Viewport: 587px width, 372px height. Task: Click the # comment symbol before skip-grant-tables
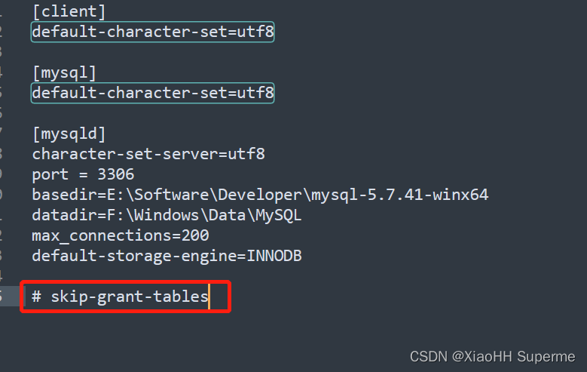(x=36, y=297)
